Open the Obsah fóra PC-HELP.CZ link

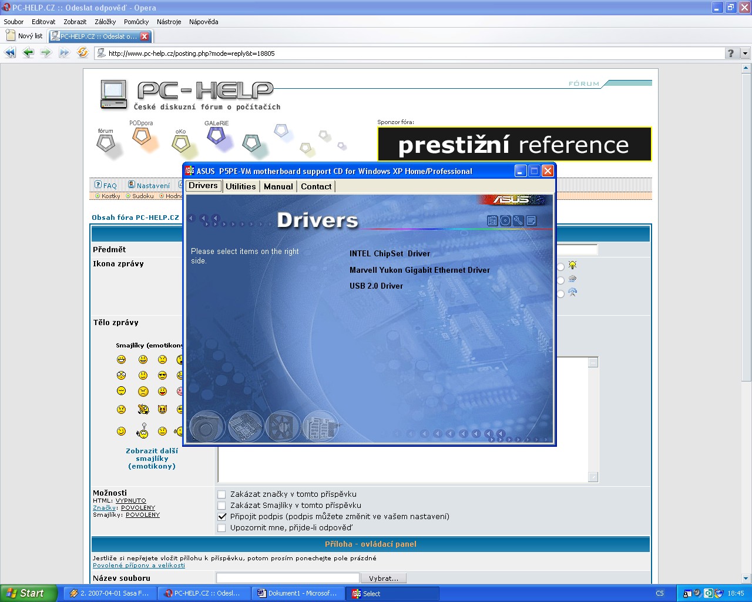135,218
